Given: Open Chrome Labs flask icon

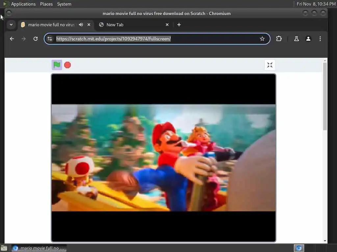Looking at the screenshot, I should [x=297, y=39].
